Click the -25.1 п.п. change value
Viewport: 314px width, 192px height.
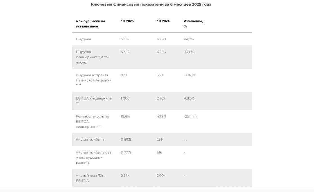(190, 116)
